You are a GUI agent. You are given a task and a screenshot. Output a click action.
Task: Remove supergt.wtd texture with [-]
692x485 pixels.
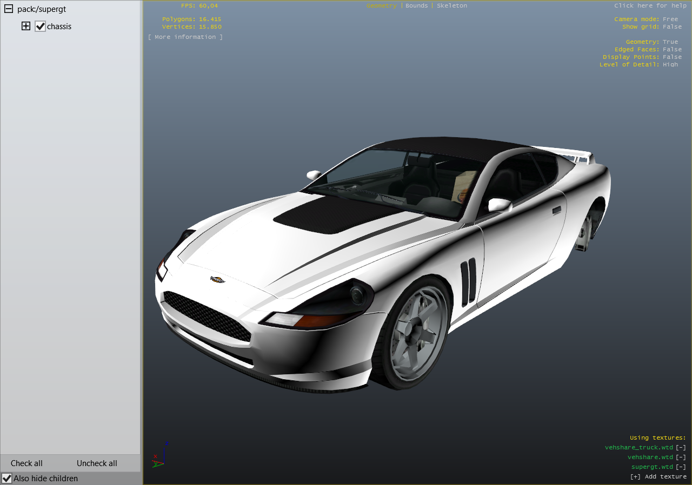681,467
